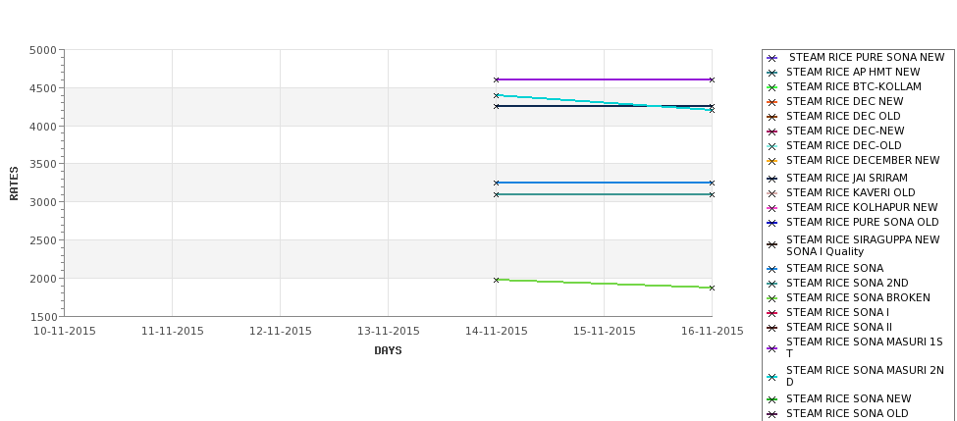Click the STEAM RICE JAI SRIRAM legend marker
The image size is (957, 421).
pos(772,179)
